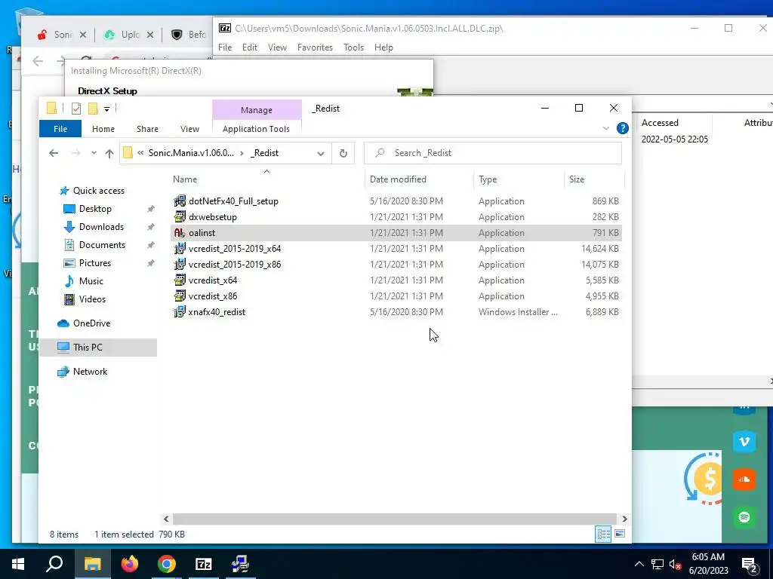
Task: Show hidden tray icons chevron
Action: (x=639, y=564)
